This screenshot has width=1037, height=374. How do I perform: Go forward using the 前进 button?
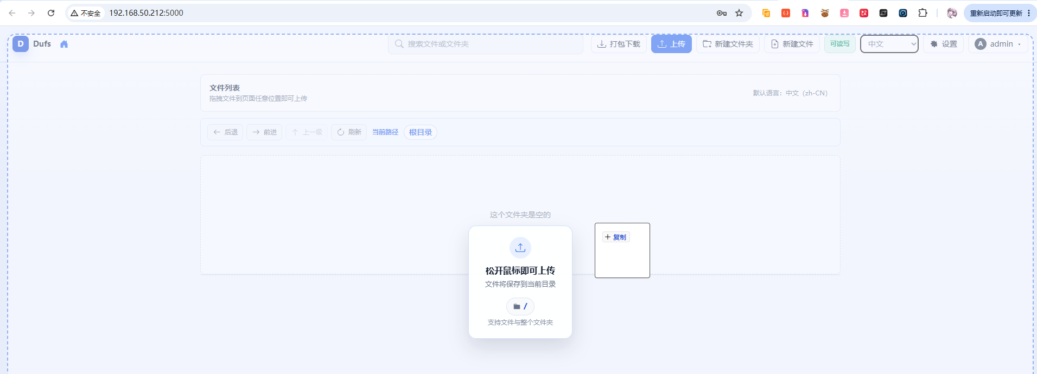coord(264,132)
